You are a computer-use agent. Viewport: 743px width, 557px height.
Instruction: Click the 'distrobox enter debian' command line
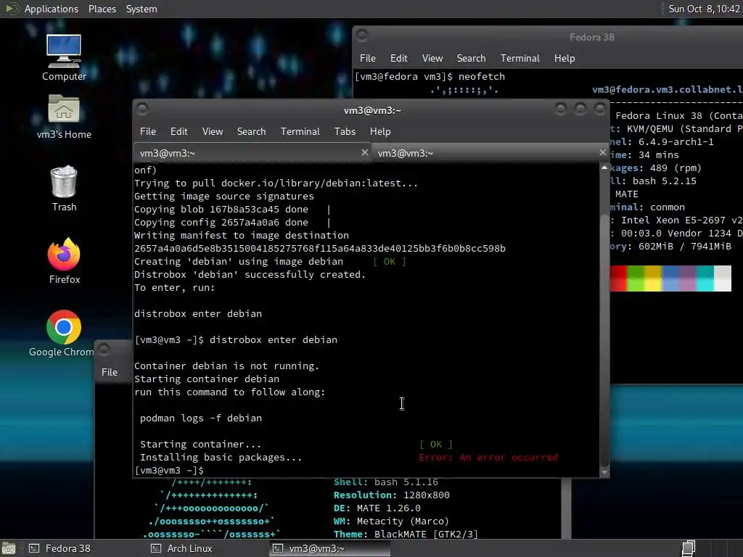click(x=236, y=340)
